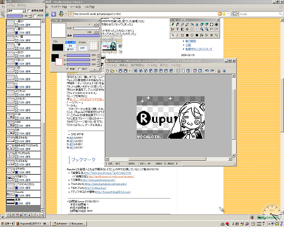Open the Firefox bookmarks menu
Screen dimensions: 284x227
[59, 7]
